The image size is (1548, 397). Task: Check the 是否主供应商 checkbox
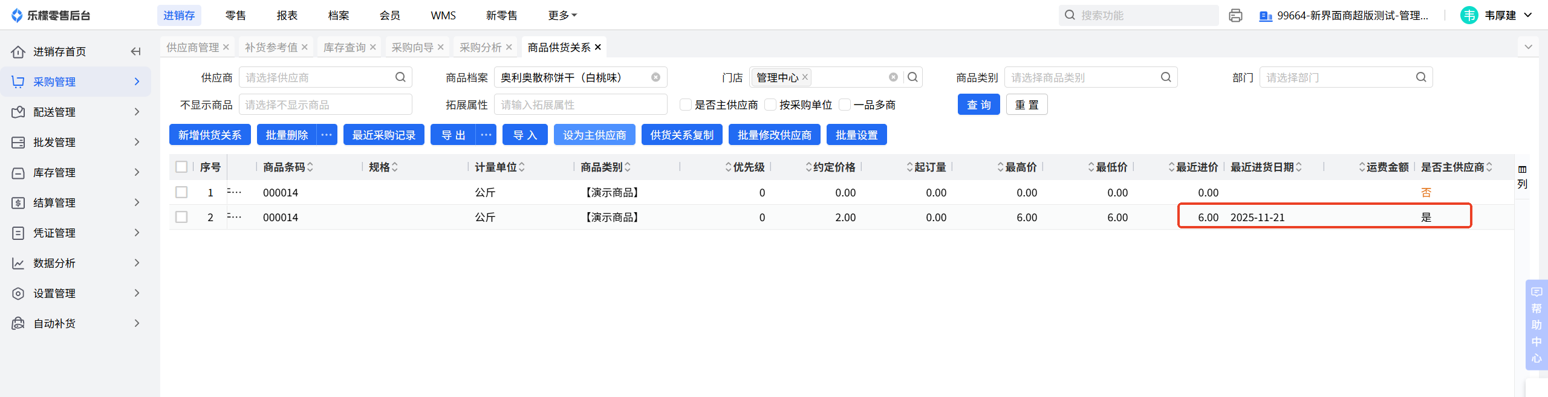tap(686, 105)
